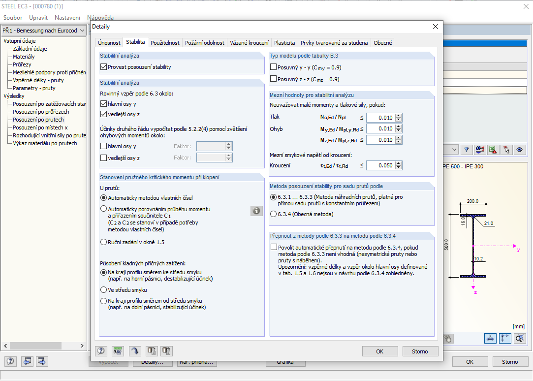
Task: Toggle vedlejší osy z under Rovinný vzpěr
Action: tap(104, 114)
